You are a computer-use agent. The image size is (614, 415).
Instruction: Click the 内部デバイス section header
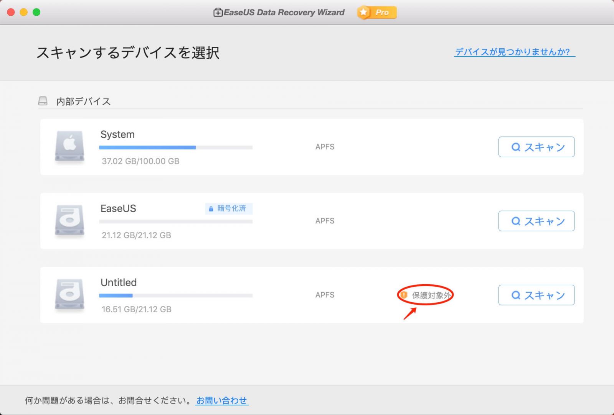pos(83,101)
